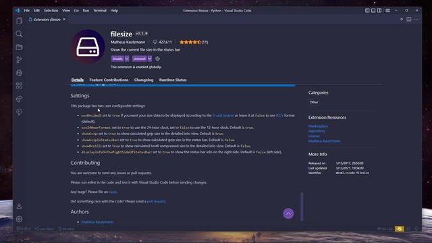The width and height of the screenshot is (432, 243).
Task: Open the Manage gear icon in activity bar
Action: (19, 219)
